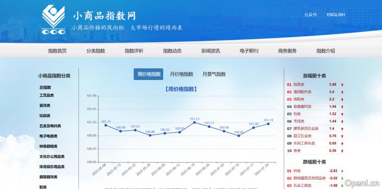Open 包类 in the top risers list
The image size is (382, 189).
[x=297, y=114]
